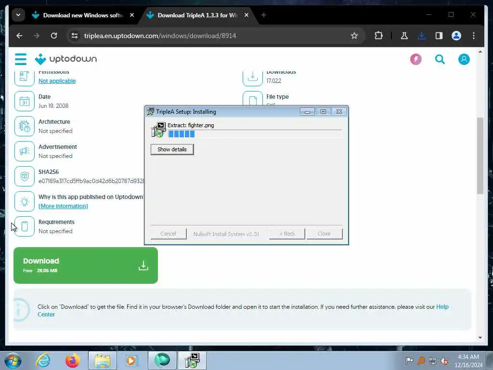Open File Explorer from taskbar
The height and width of the screenshot is (370, 493).
pyautogui.click(x=103, y=360)
